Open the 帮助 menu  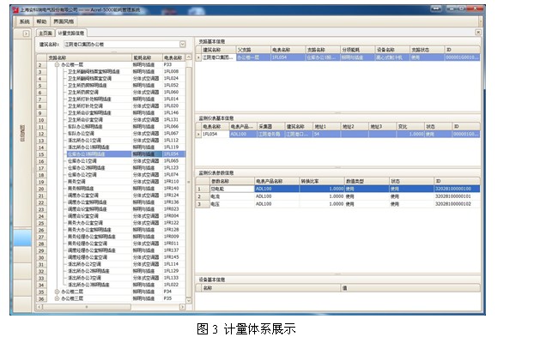[x=41, y=21]
